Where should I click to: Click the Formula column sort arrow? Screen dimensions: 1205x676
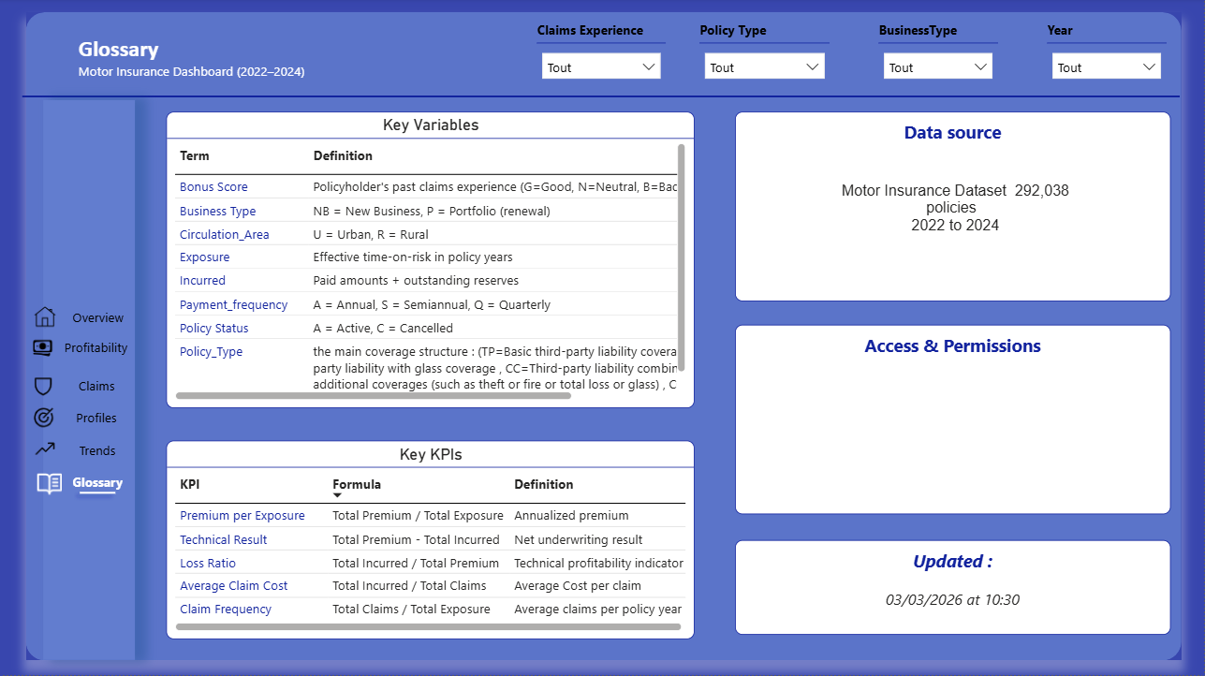[x=337, y=495]
